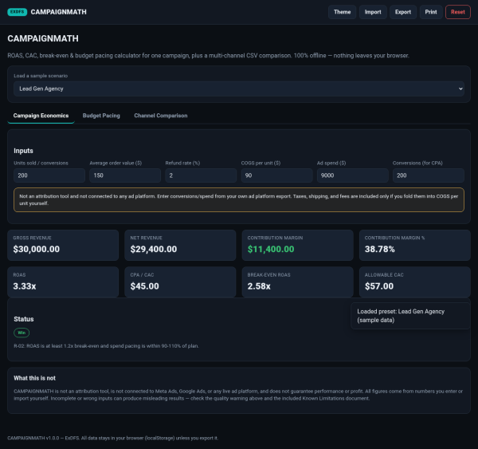Click the Average order value input
Viewport: 478px width, 449px height.
pyautogui.click(x=125, y=175)
